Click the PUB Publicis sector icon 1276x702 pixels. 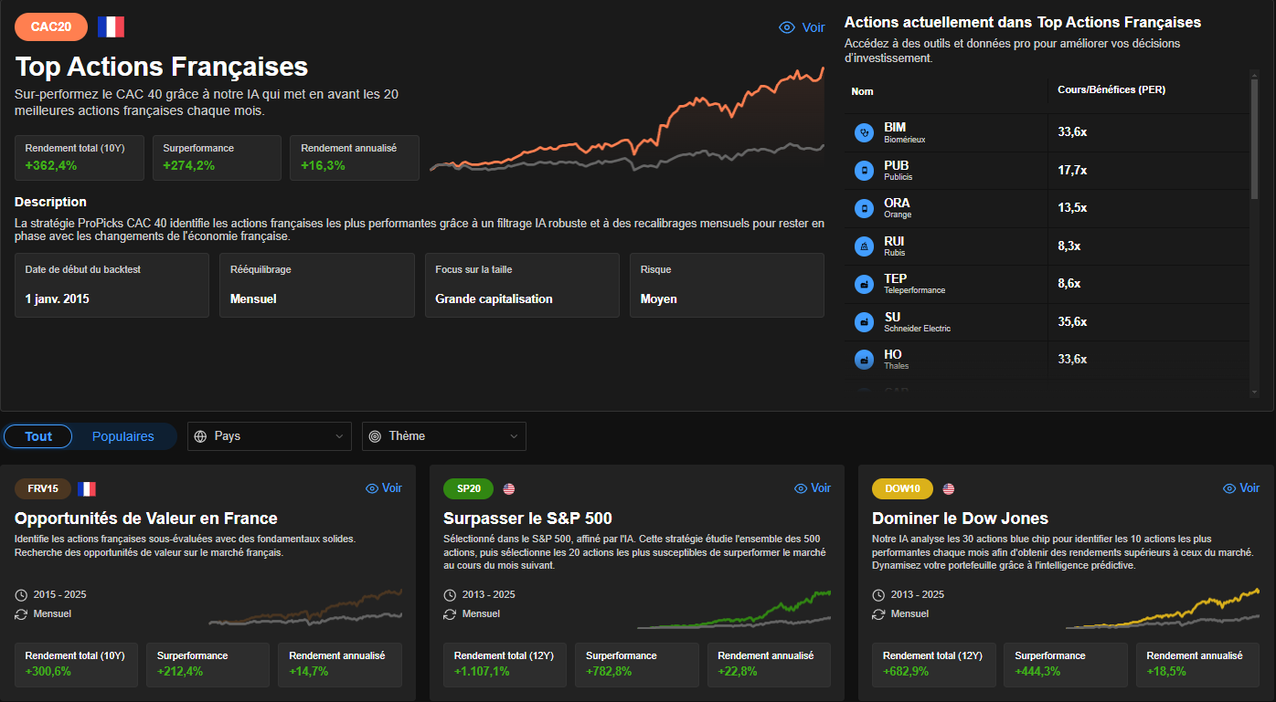864,171
